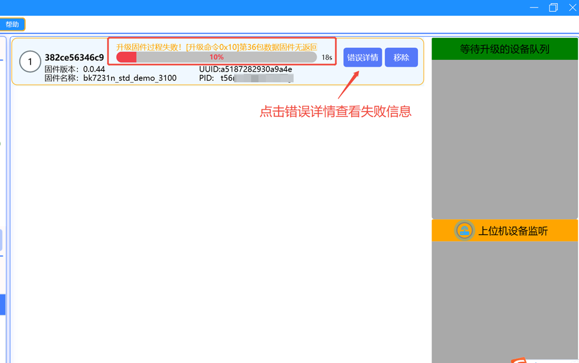Open the 帮助 menu
This screenshot has height=363, width=579.
(12, 24)
